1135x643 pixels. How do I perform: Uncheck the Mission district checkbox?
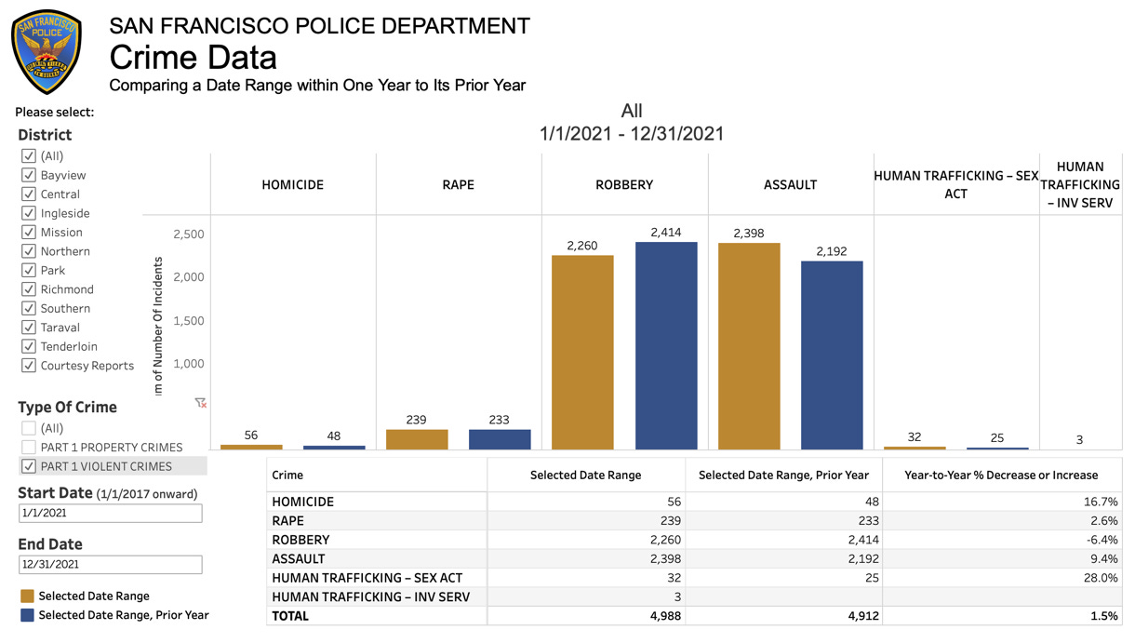[29, 232]
